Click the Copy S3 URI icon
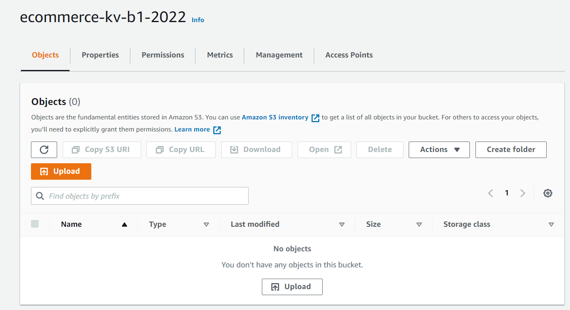Image resolution: width=570 pixels, height=310 pixels. pyautogui.click(x=75, y=149)
